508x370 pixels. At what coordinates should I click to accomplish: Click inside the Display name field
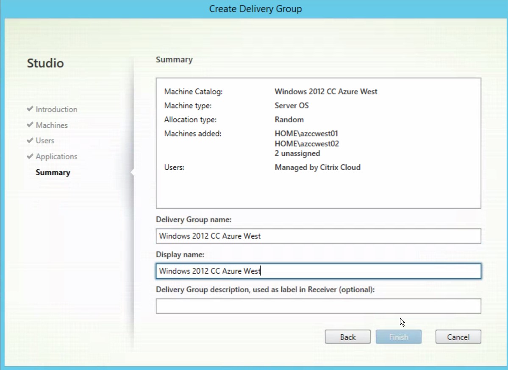click(x=318, y=271)
